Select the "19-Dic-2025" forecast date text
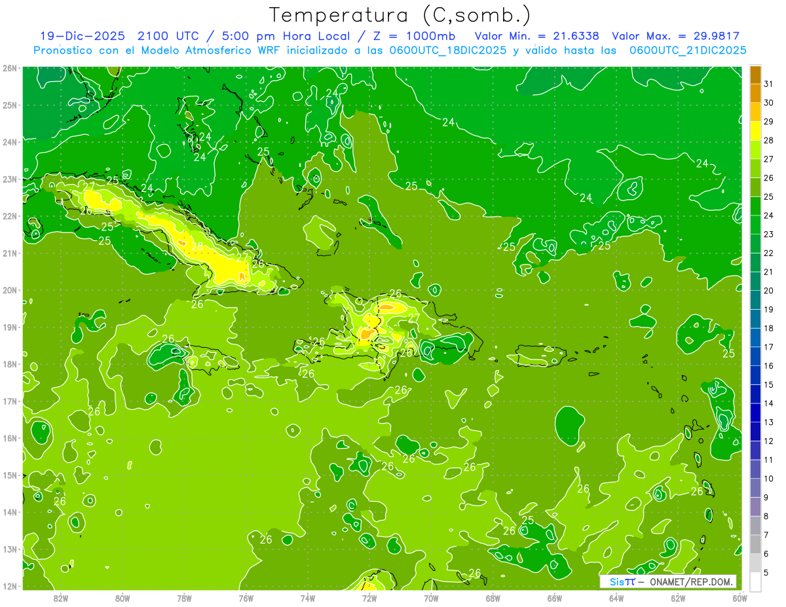Screen dimensions: 786x607 tap(82, 36)
